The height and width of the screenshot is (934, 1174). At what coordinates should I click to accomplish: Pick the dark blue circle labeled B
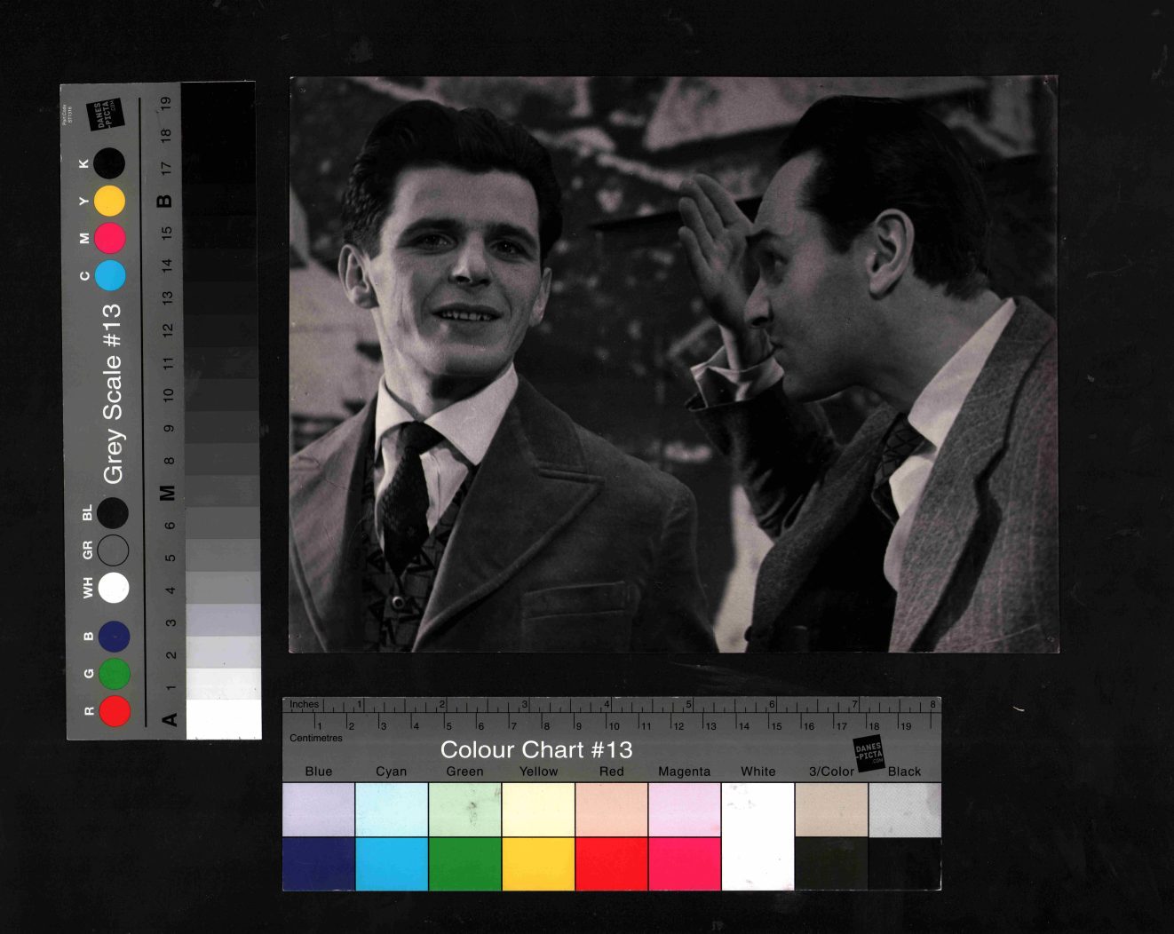click(115, 637)
